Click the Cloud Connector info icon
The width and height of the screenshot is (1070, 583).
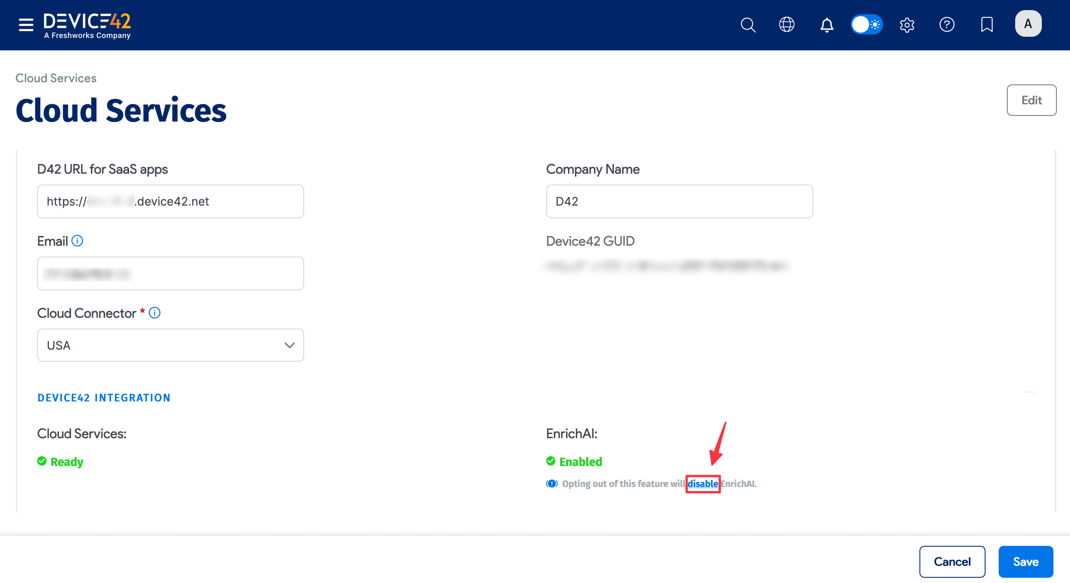pos(155,313)
